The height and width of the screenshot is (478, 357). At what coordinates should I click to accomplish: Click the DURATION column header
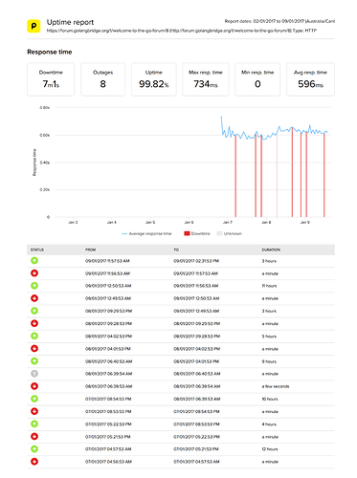(x=271, y=250)
